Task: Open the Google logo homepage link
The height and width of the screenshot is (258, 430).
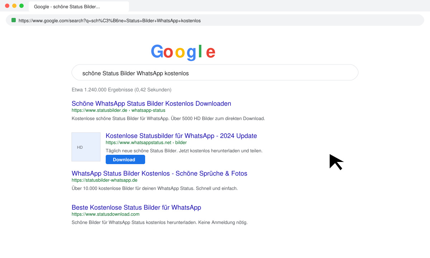Action: pyautogui.click(x=183, y=52)
